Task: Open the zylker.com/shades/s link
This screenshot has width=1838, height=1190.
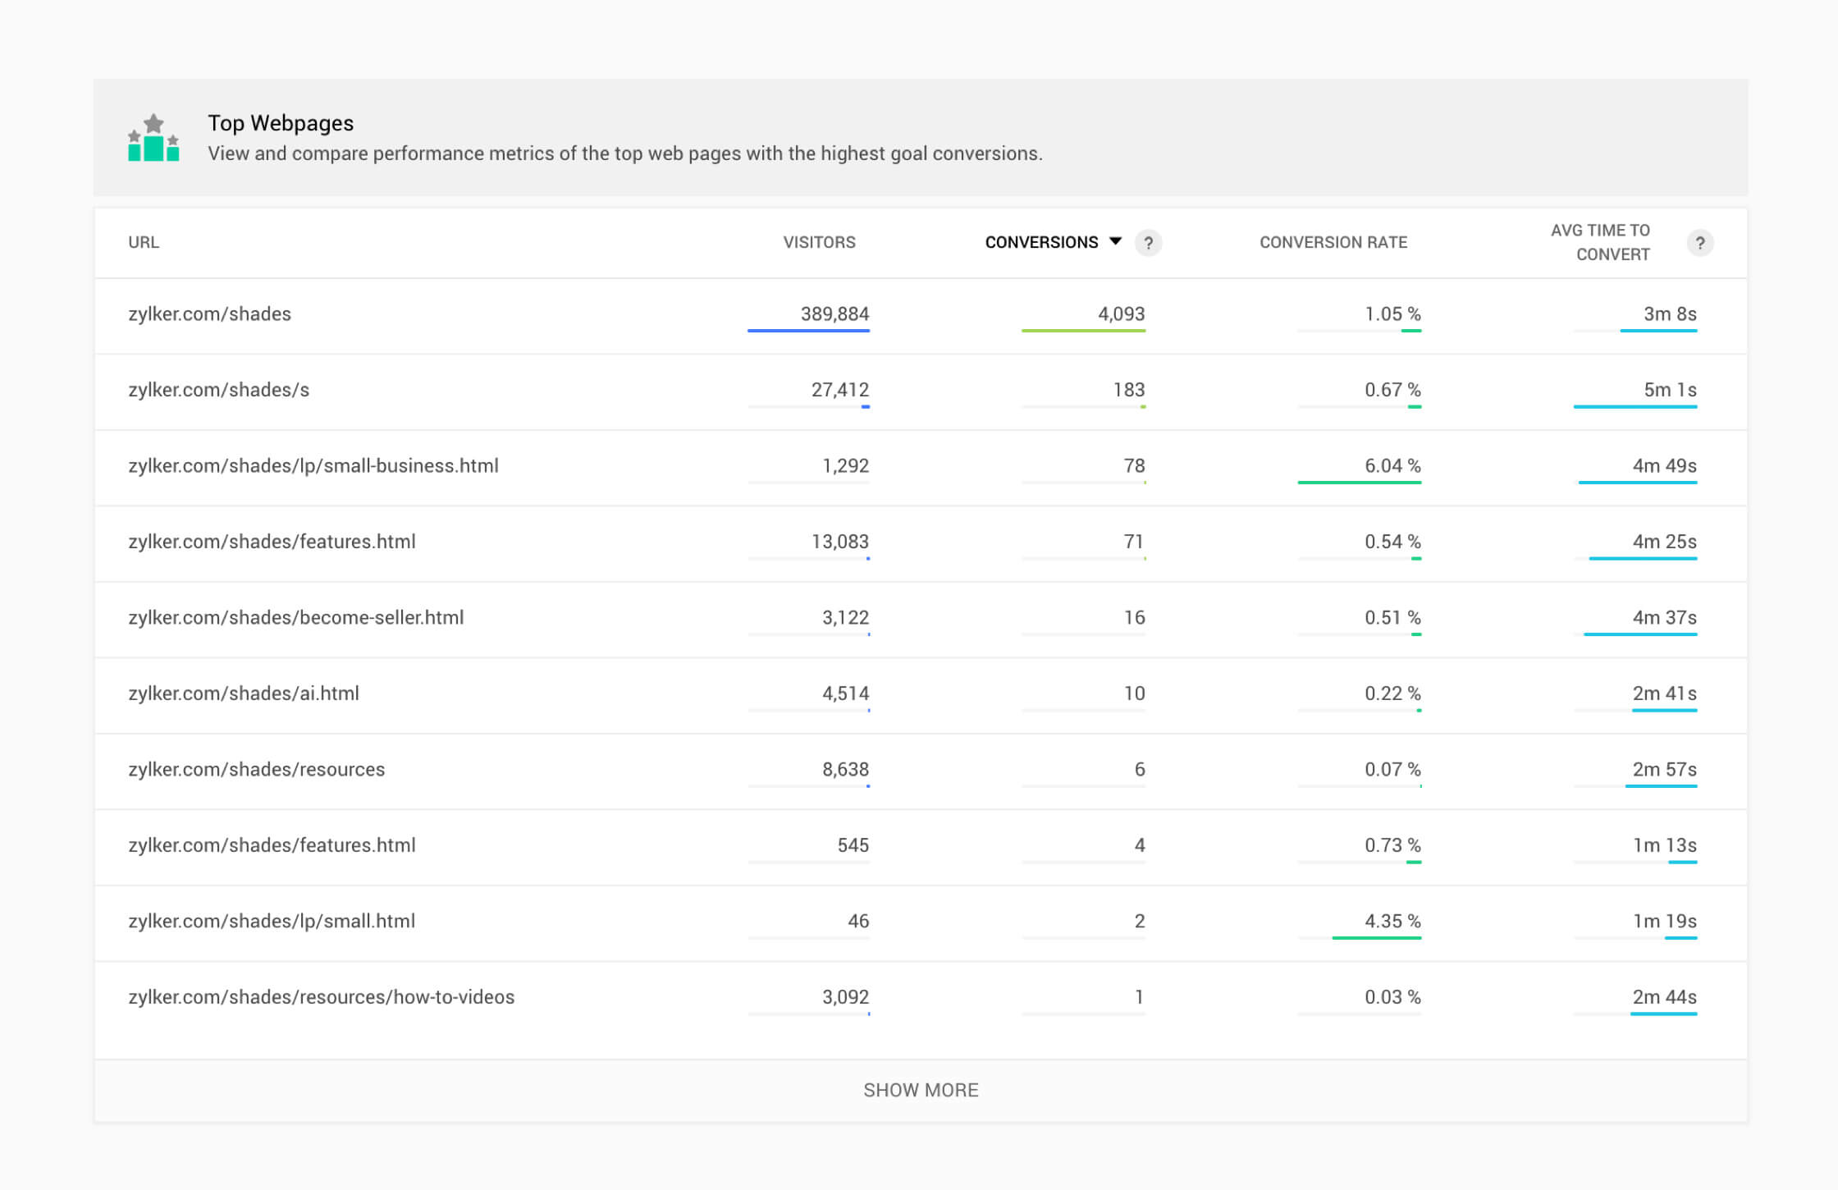Action: pyautogui.click(x=218, y=390)
